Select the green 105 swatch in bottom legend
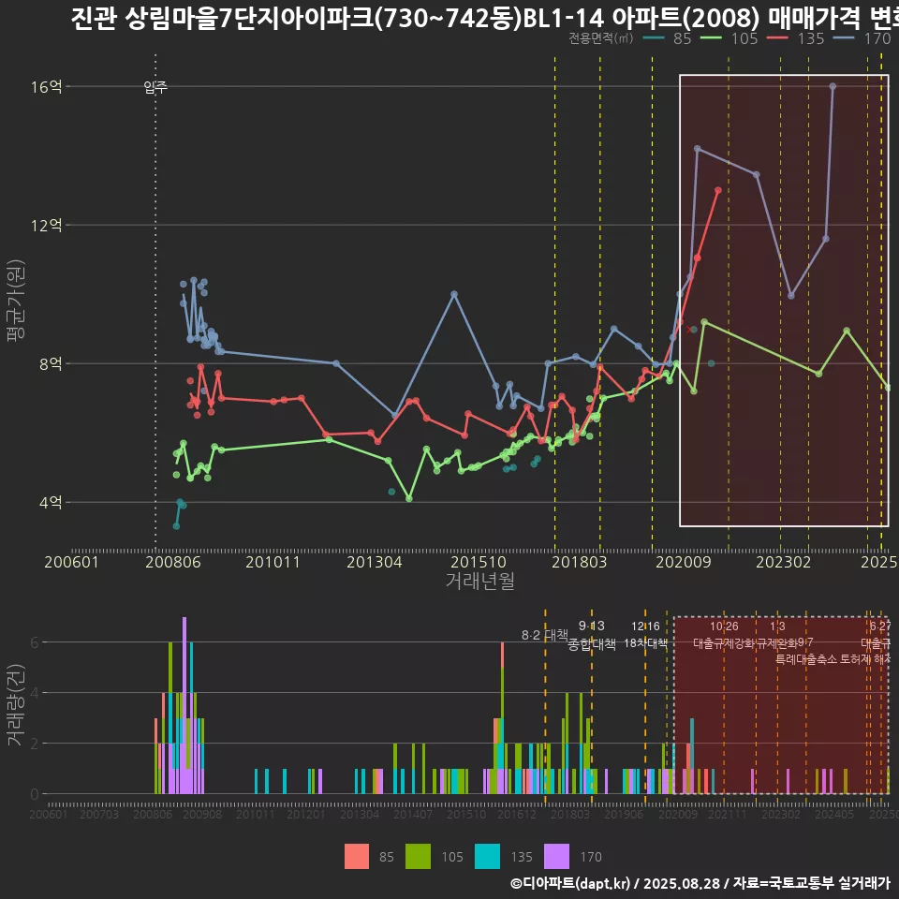Screen dimensions: 899x899 pyautogui.click(x=418, y=856)
